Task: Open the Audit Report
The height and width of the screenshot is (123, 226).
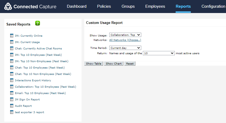Action: [x=23, y=106]
